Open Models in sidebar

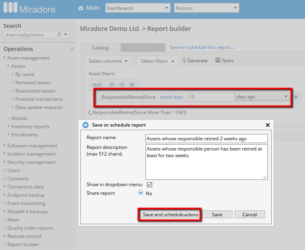pyautogui.click(x=19, y=118)
